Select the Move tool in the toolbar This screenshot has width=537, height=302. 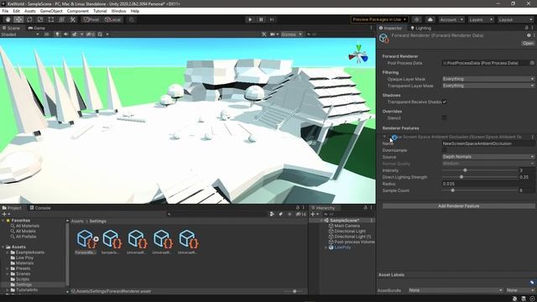click(18, 19)
